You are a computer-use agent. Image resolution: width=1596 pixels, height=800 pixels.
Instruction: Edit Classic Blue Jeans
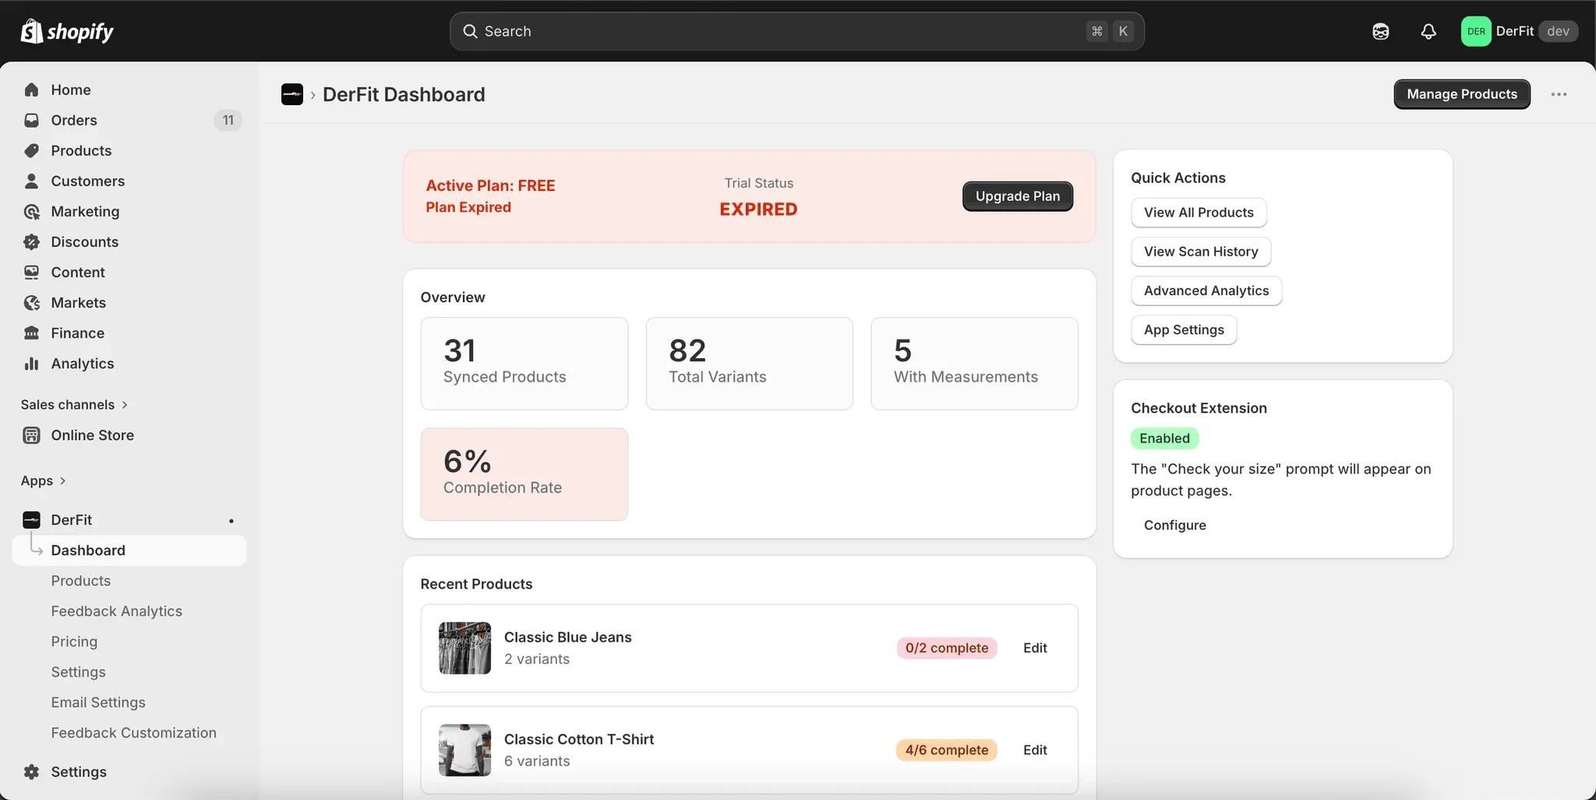tap(1035, 648)
